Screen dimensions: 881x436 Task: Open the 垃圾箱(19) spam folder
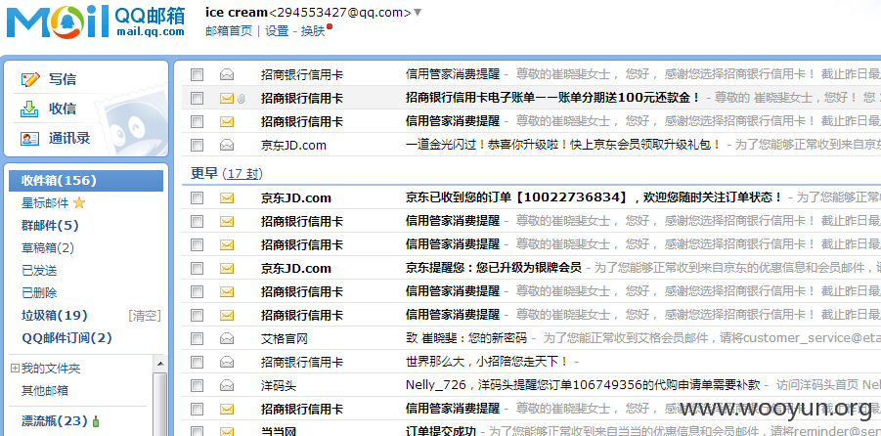[55, 315]
